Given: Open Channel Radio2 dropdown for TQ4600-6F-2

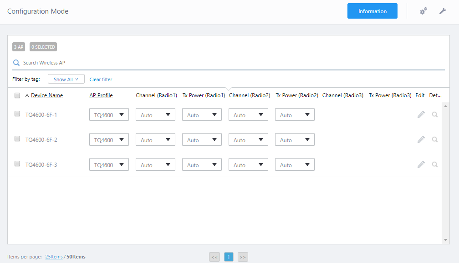Looking at the screenshot, I should [248, 139].
